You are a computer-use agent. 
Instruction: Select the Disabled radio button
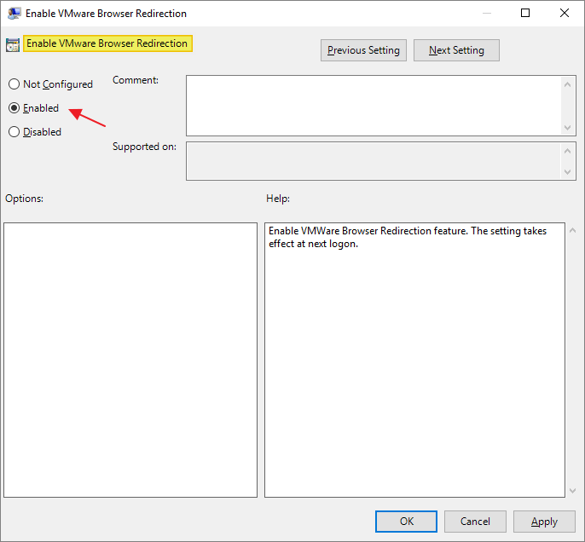tap(14, 132)
